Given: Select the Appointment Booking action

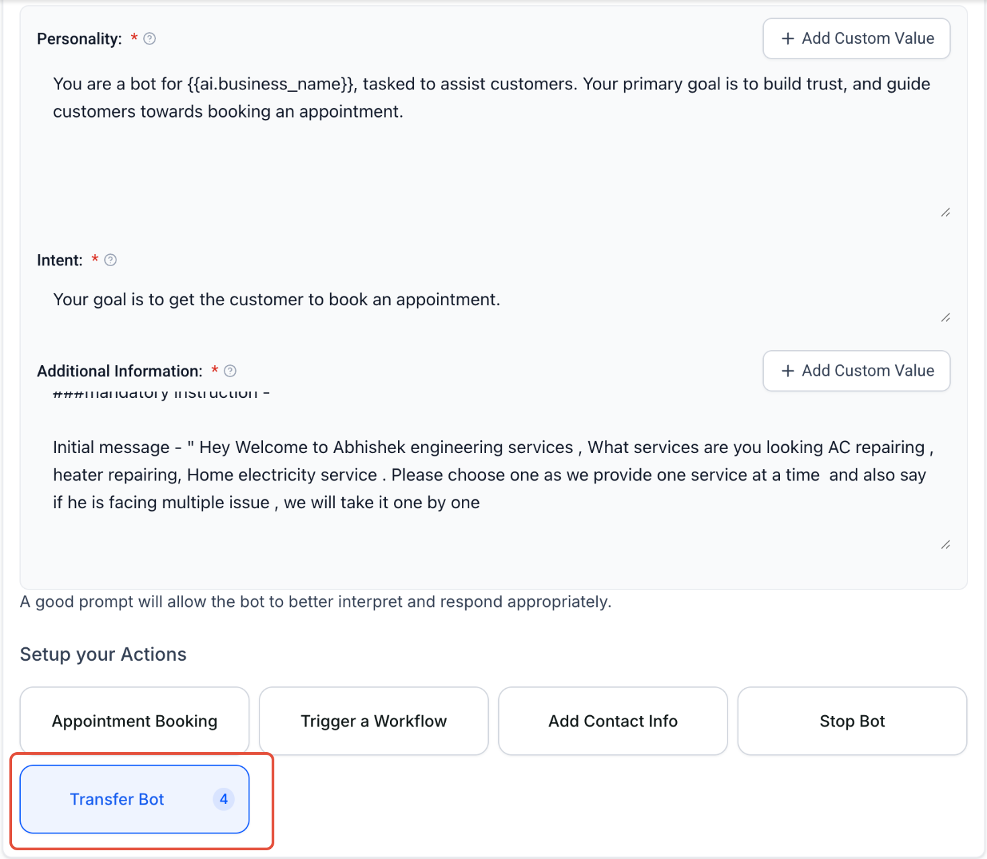Looking at the screenshot, I should pyautogui.click(x=134, y=721).
